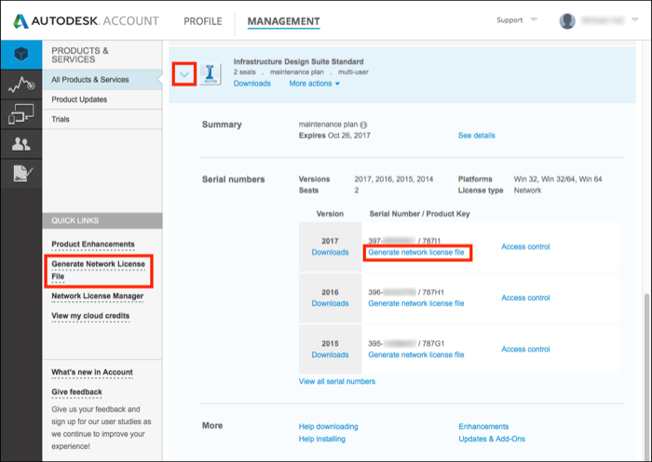This screenshot has width=652, height=462.
Task: Open the More actions dropdown
Action: tap(315, 84)
